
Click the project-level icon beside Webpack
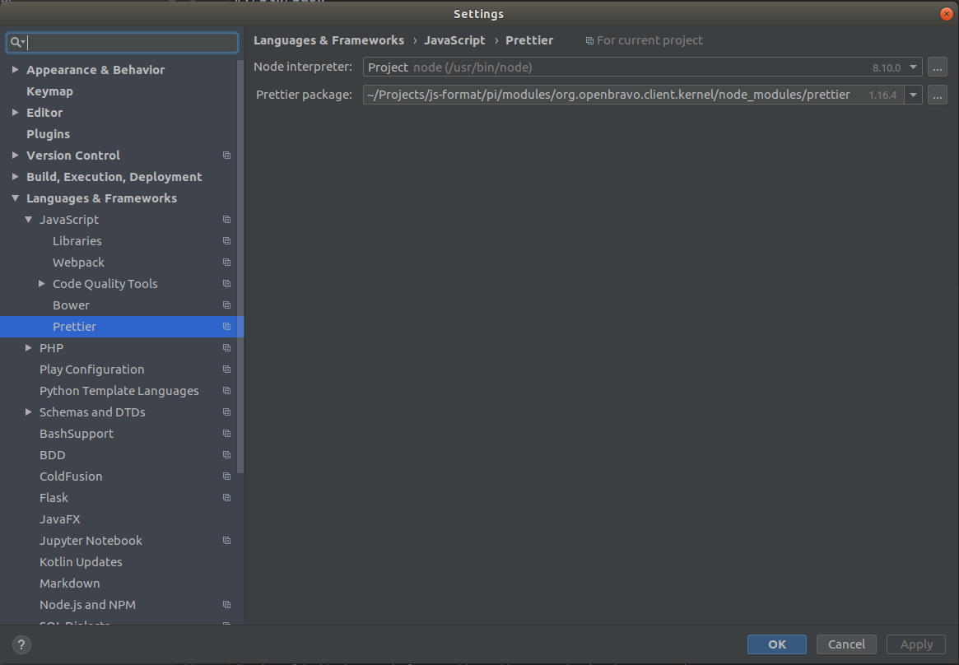click(227, 263)
